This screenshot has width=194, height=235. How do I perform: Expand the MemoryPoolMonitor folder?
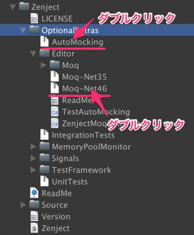33,147
